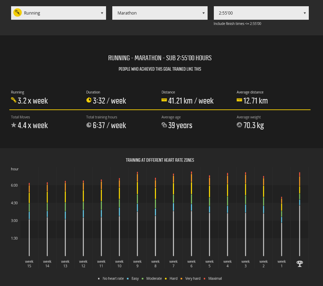Click the hour axis unit label
Viewport: 323px width, 286px height.
(x=15, y=169)
